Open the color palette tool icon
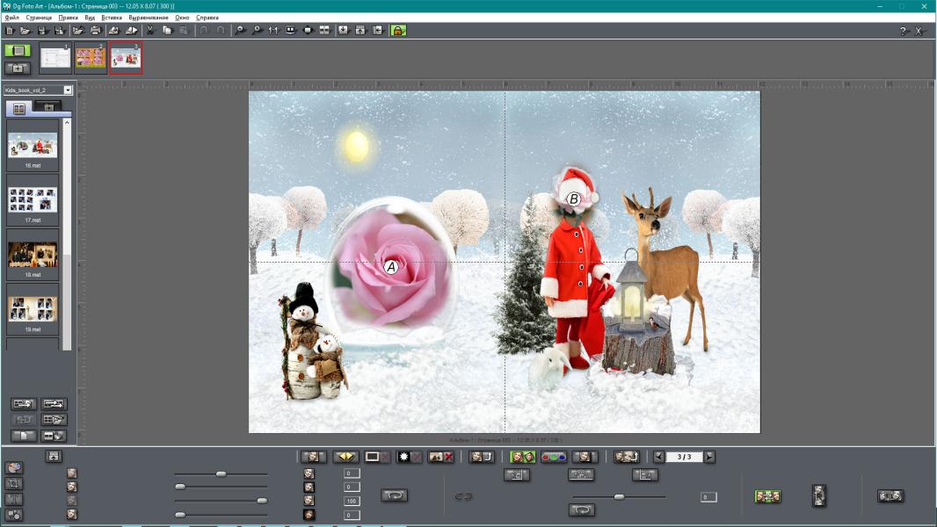This screenshot has height=527, width=937. [14, 467]
